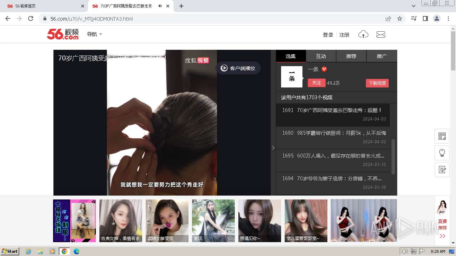Click the system tray volume icon
Image resolution: width=456 pixels, height=256 pixels.
[405, 251]
